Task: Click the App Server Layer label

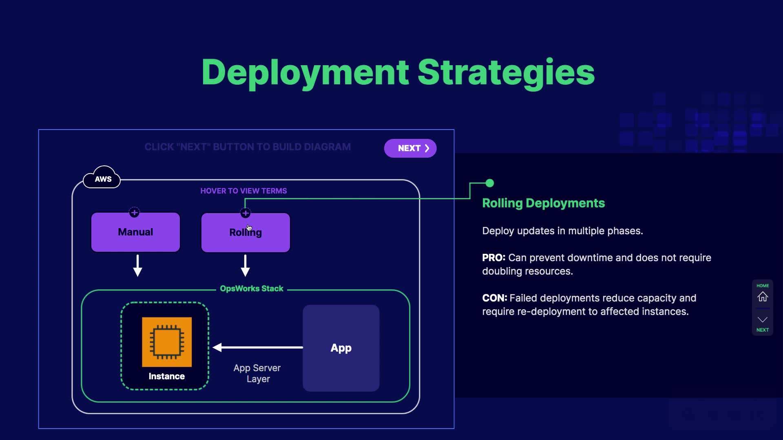Action: [257, 373]
